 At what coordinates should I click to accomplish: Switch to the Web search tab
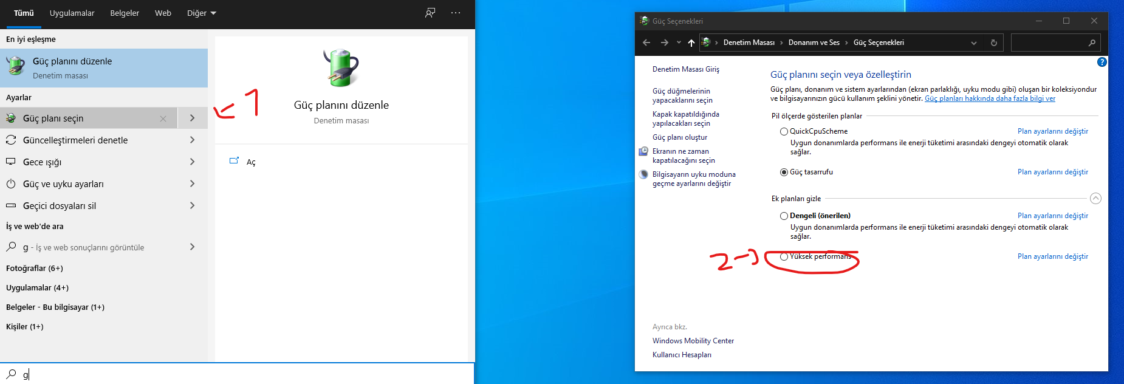(163, 13)
